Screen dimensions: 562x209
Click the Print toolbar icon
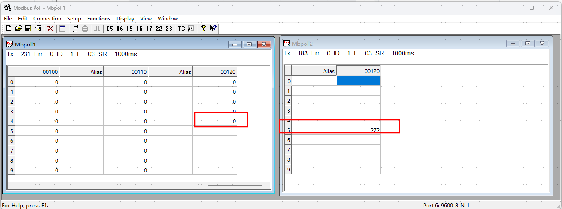pos(38,29)
